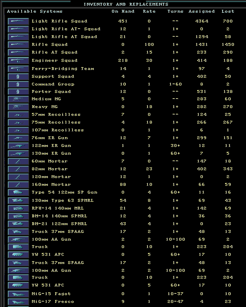This screenshot has width=246, height=307.
Task: Click On Hand value 43 for BM-21 SPMRL
Action: coord(123,223)
